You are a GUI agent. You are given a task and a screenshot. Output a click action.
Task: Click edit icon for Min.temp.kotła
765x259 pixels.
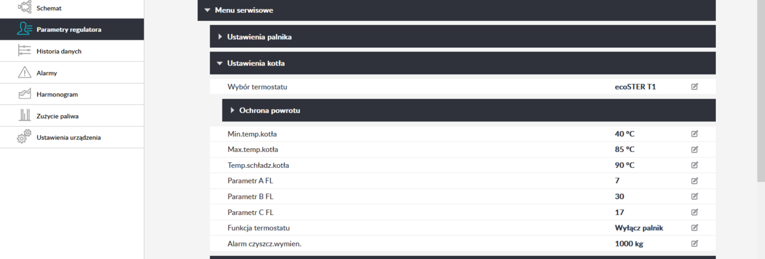(694, 134)
